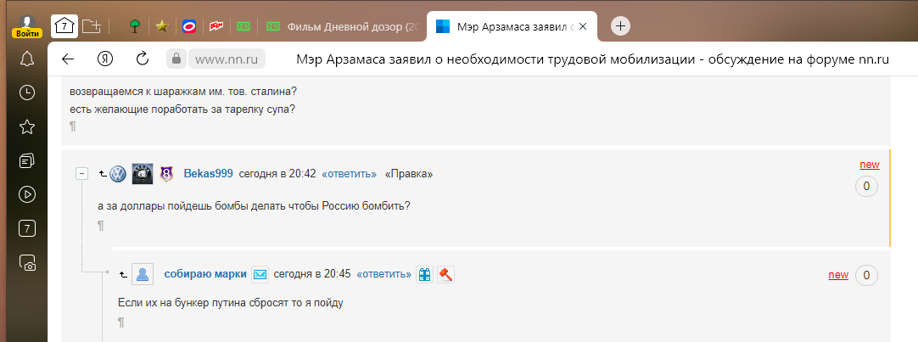Screen dimensions: 918x342
Task: Click the gift icon next to reply
Action: pos(425,274)
